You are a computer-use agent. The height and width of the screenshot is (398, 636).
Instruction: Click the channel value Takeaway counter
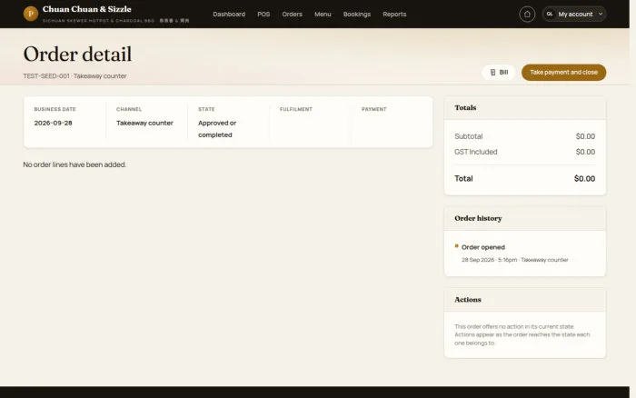(x=144, y=123)
